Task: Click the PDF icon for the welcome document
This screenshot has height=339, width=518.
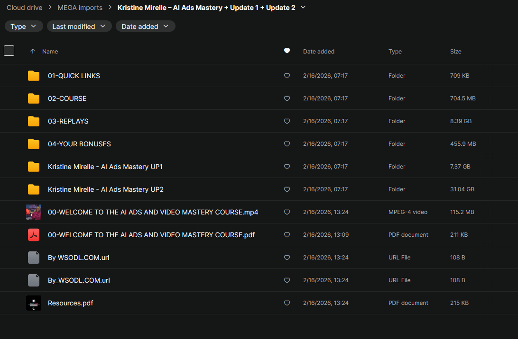Action: 34,235
